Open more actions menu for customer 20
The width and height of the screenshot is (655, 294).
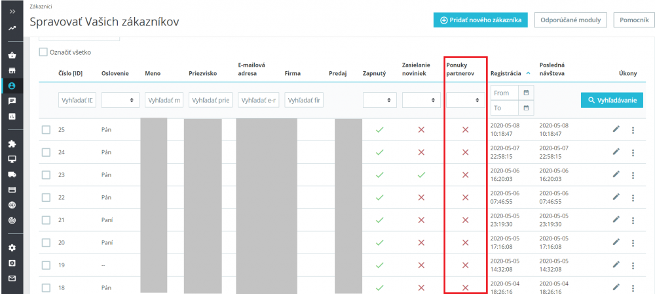(x=633, y=243)
